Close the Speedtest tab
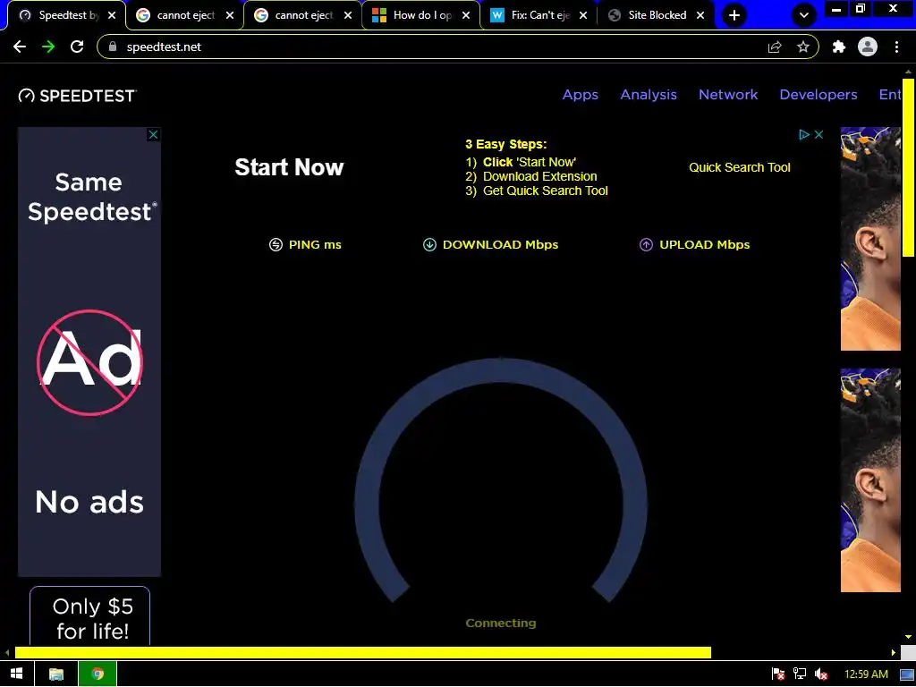Viewport: 916px width, 687px height. click(112, 16)
